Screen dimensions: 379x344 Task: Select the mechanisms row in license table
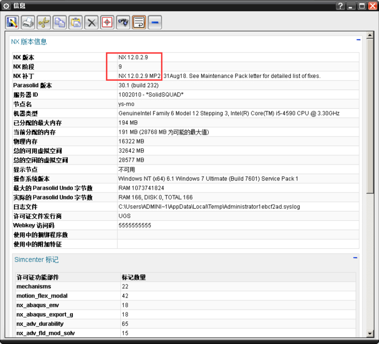(x=34, y=287)
